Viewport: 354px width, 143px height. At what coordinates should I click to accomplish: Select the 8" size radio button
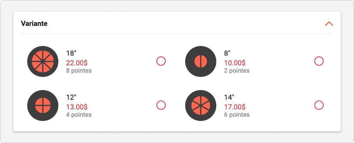(319, 61)
